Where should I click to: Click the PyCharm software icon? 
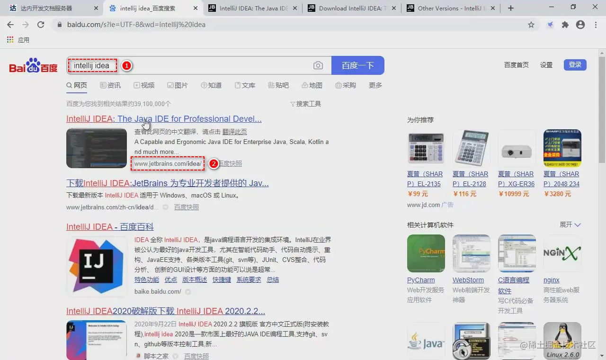(x=426, y=253)
